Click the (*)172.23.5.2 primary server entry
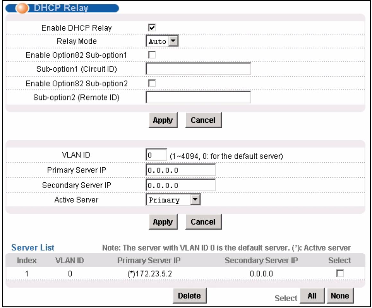The image size is (372, 308). [150, 274]
